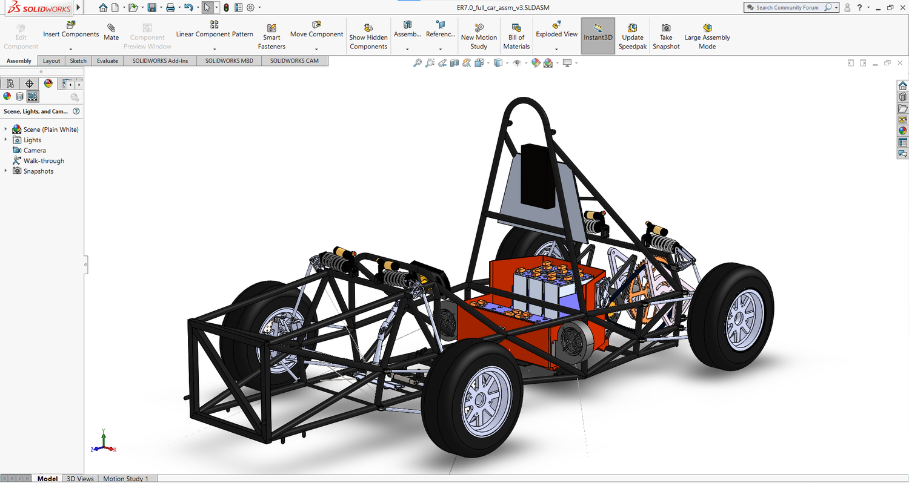Image resolution: width=909 pixels, height=483 pixels.
Task: Switch to the Sketch tab
Action: pos(78,61)
